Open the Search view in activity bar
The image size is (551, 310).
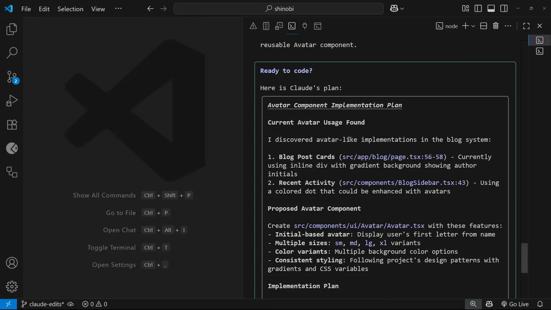12,53
